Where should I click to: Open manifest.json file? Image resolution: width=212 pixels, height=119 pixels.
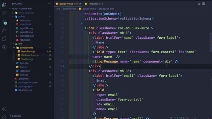click(x=27, y=36)
